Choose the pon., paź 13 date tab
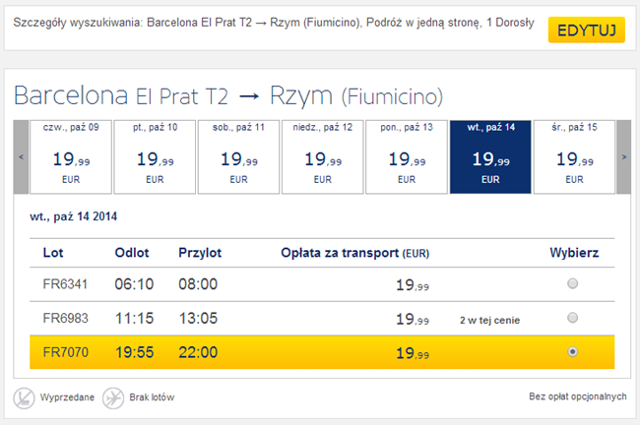Viewport: 640px width, 425px height. click(407, 156)
